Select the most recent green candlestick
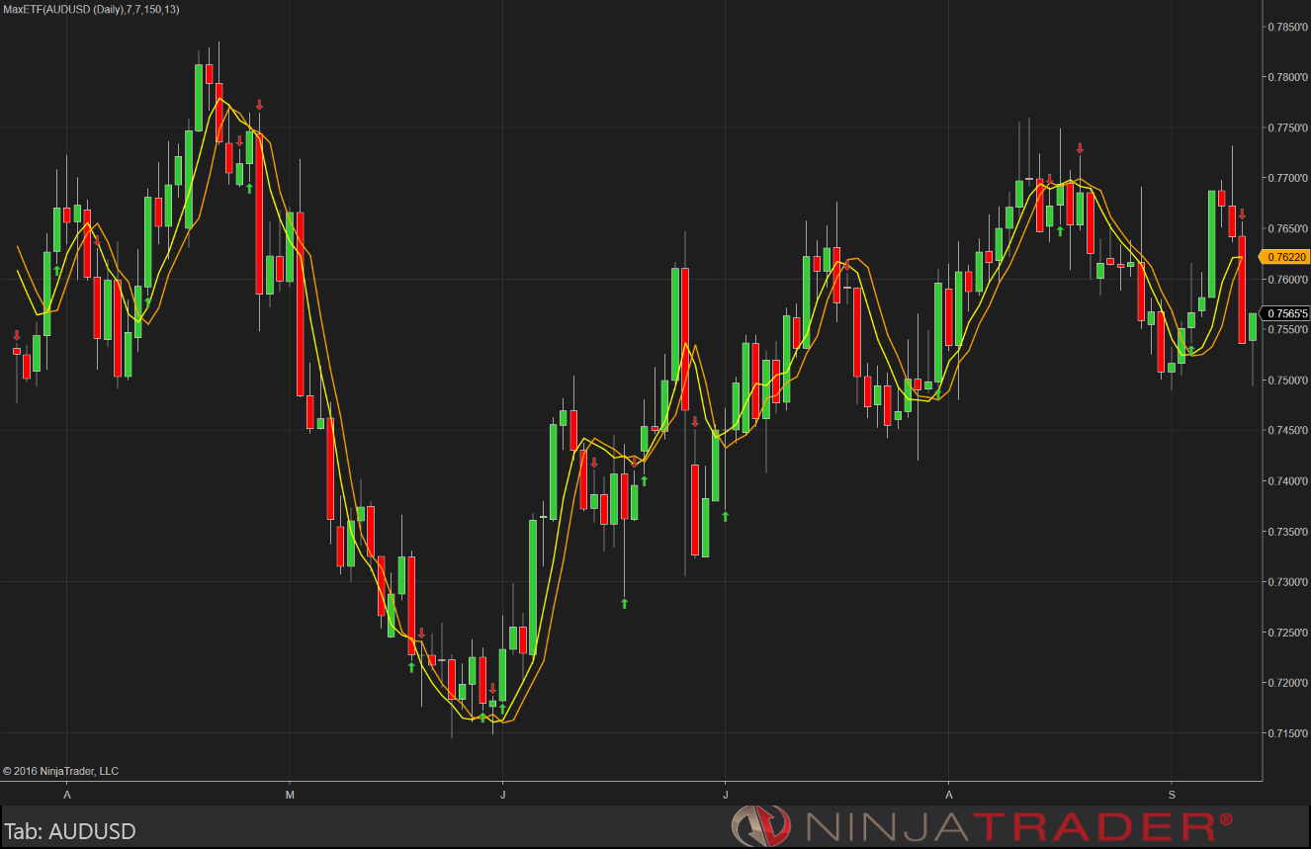This screenshot has height=849, width=1311. 1253,326
